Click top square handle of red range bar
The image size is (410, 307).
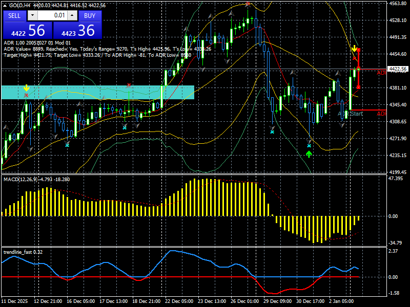click(x=358, y=50)
